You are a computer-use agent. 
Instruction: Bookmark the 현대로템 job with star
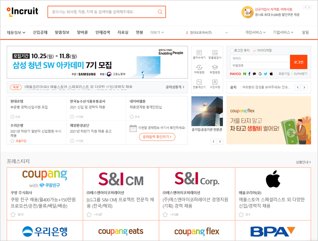12,117
